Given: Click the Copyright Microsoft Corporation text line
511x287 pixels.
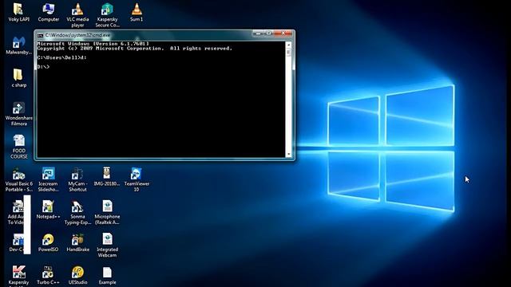Looking at the screenshot, I should [x=135, y=49].
